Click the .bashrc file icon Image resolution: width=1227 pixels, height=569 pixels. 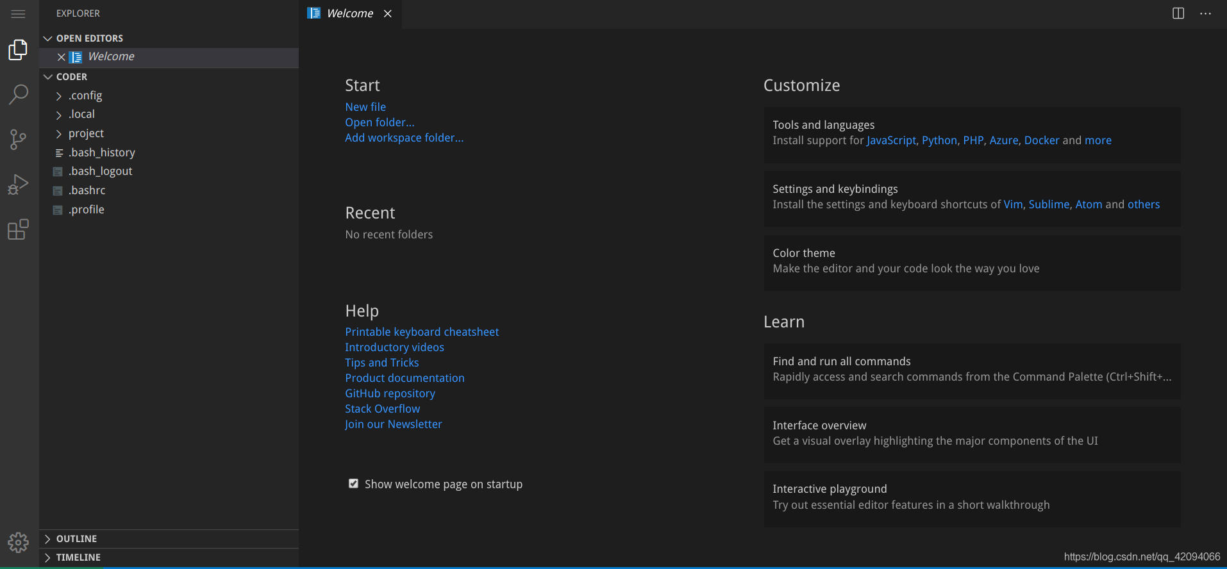58,191
